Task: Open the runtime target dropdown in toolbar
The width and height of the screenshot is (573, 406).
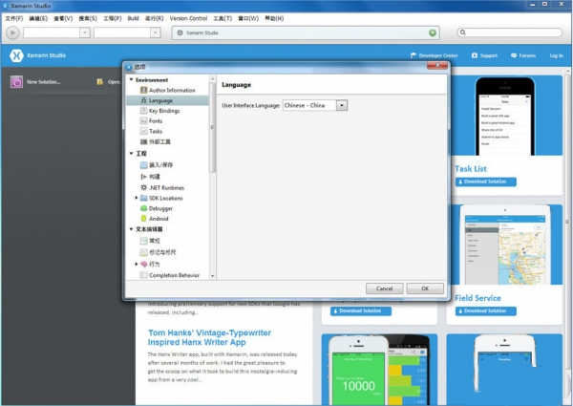Action: pos(127,32)
